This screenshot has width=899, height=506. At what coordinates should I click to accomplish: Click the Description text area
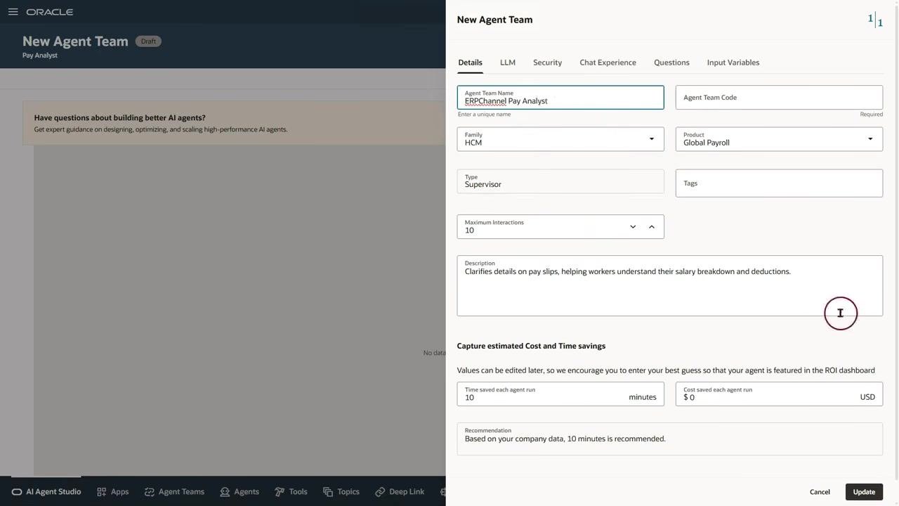(x=669, y=286)
